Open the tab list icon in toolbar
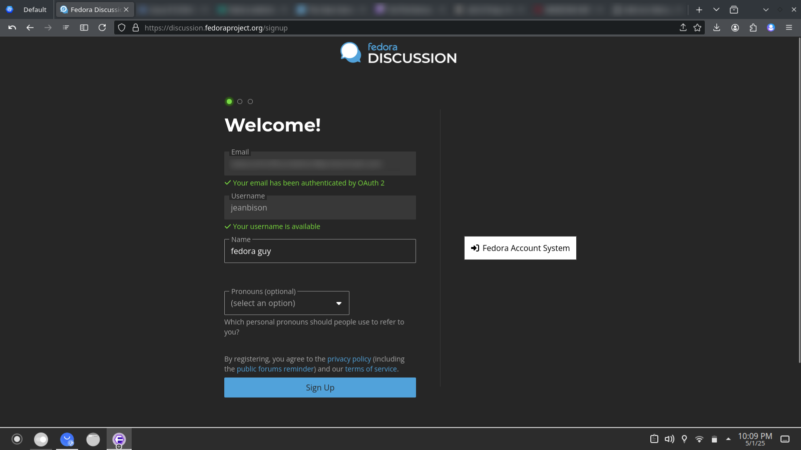The image size is (801, 450). pos(66,28)
